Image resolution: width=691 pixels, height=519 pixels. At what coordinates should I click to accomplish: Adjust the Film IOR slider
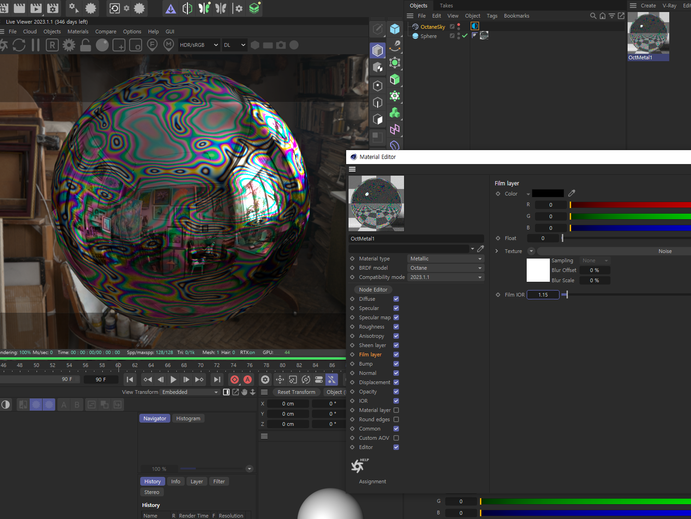626,294
